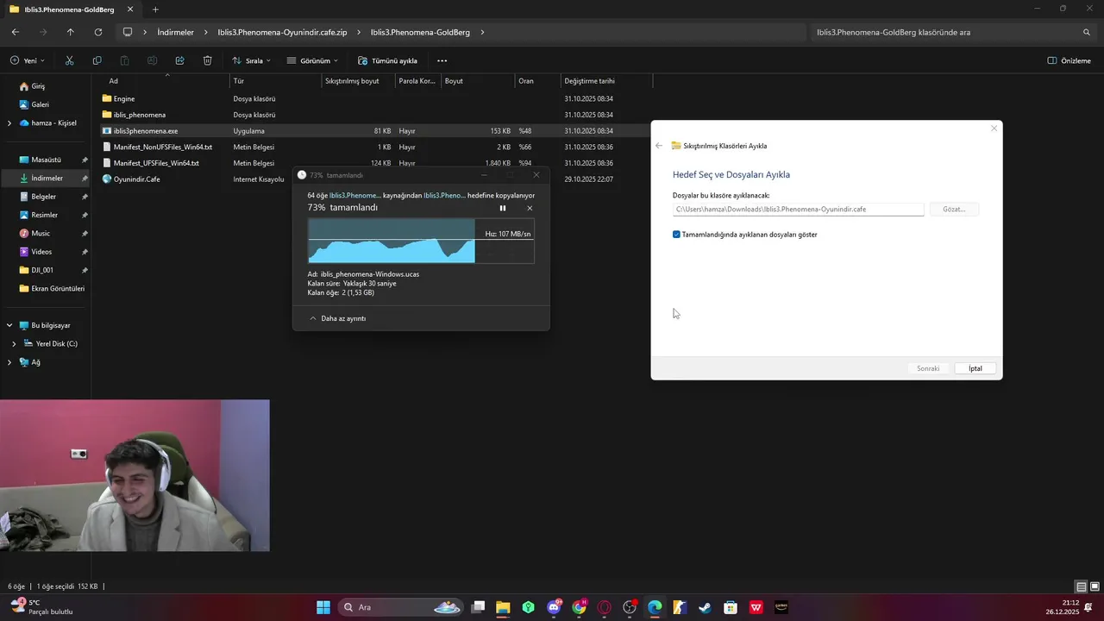The image size is (1104, 621).
Task: Select İndirmeler in the navigation pane
Action: click(x=45, y=178)
